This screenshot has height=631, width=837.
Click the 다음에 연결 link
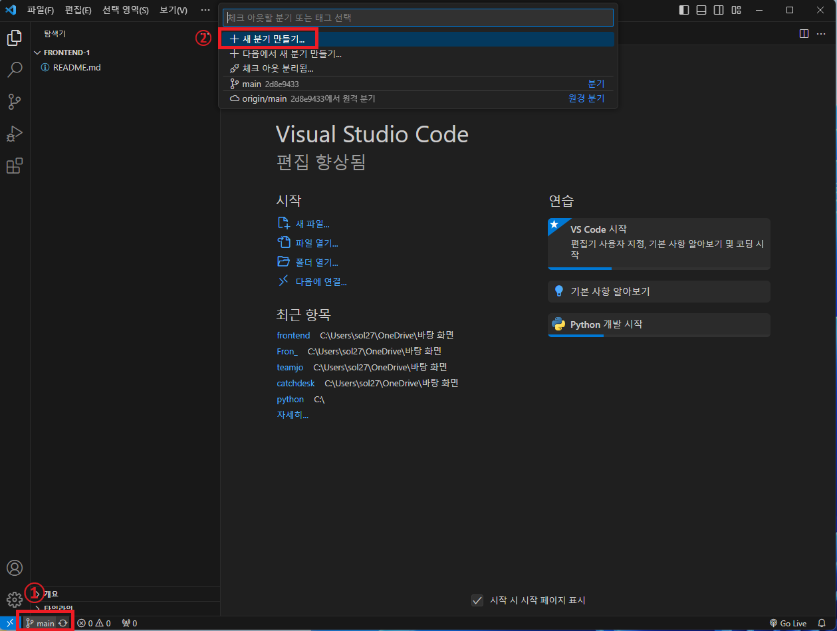[312, 282]
